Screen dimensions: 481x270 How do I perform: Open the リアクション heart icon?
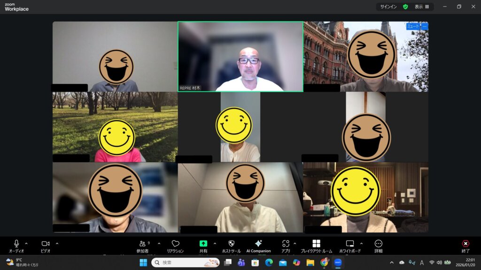175,244
